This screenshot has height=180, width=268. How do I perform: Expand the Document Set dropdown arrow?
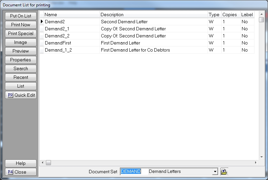point(215,172)
